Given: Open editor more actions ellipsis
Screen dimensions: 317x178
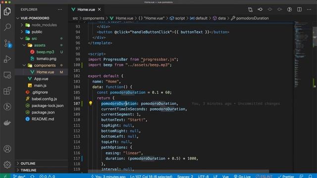Looking at the screenshot, I should click(x=309, y=9).
